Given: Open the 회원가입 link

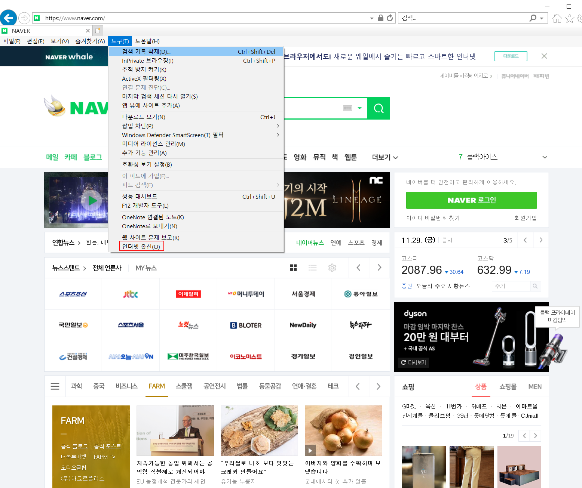Looking at the screenshot, I should [x=526, y=218].
